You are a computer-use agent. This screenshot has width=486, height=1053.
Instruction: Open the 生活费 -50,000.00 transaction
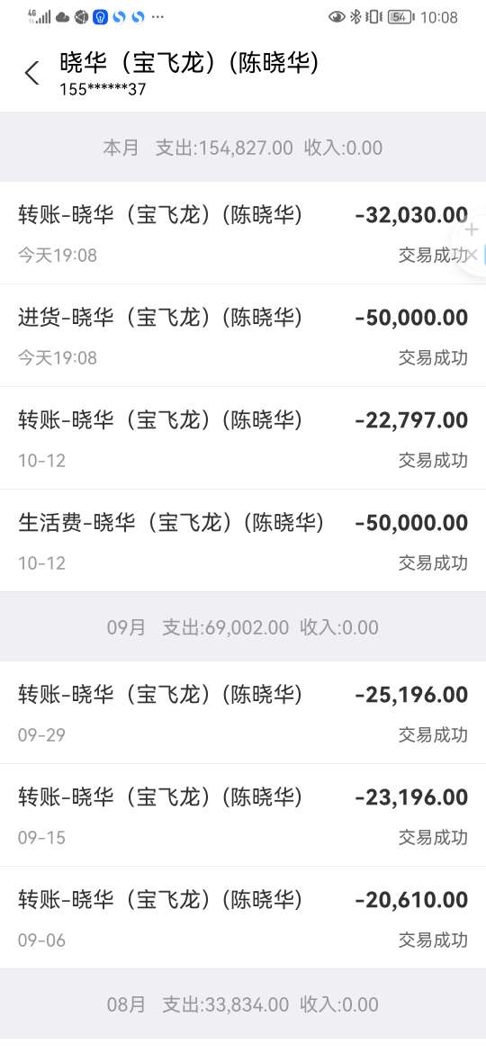click(243, 541)
